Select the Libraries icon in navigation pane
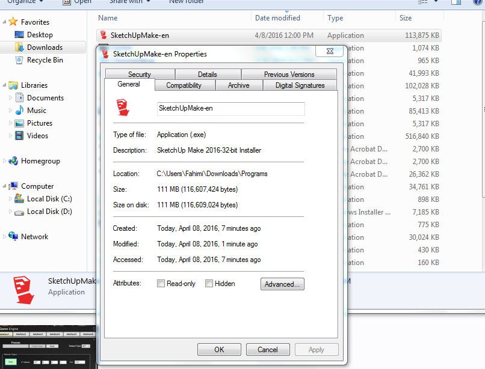485x369 pixels. coord(13,85)
